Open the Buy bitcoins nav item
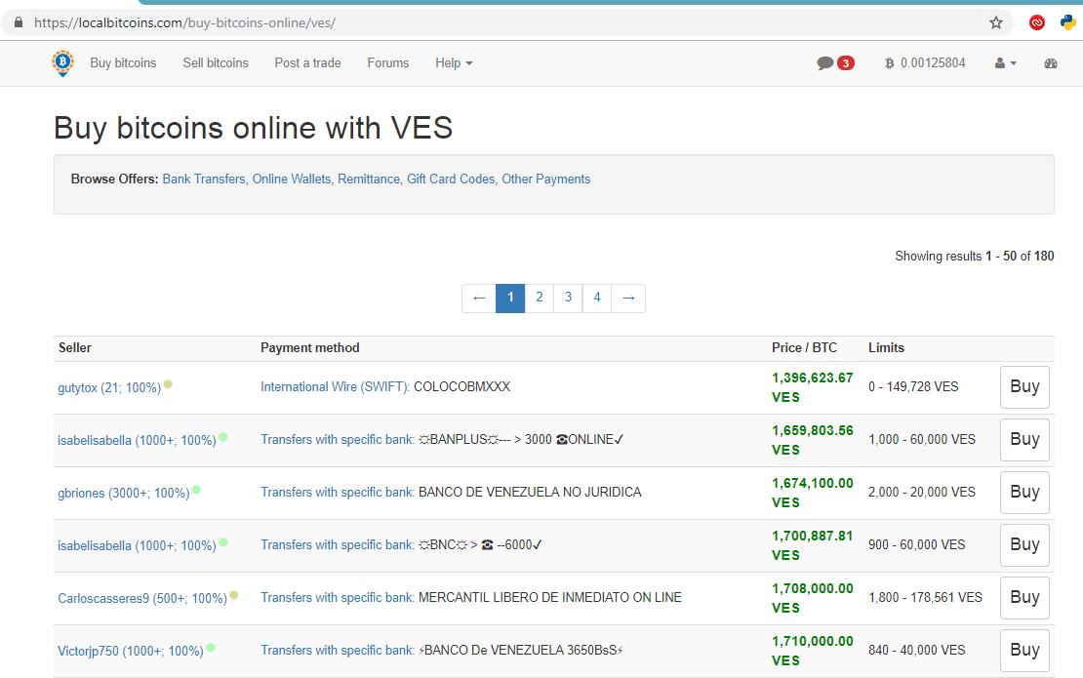Screen dimensions: 1083x678 pyautogui.click(x=123, y=62)
